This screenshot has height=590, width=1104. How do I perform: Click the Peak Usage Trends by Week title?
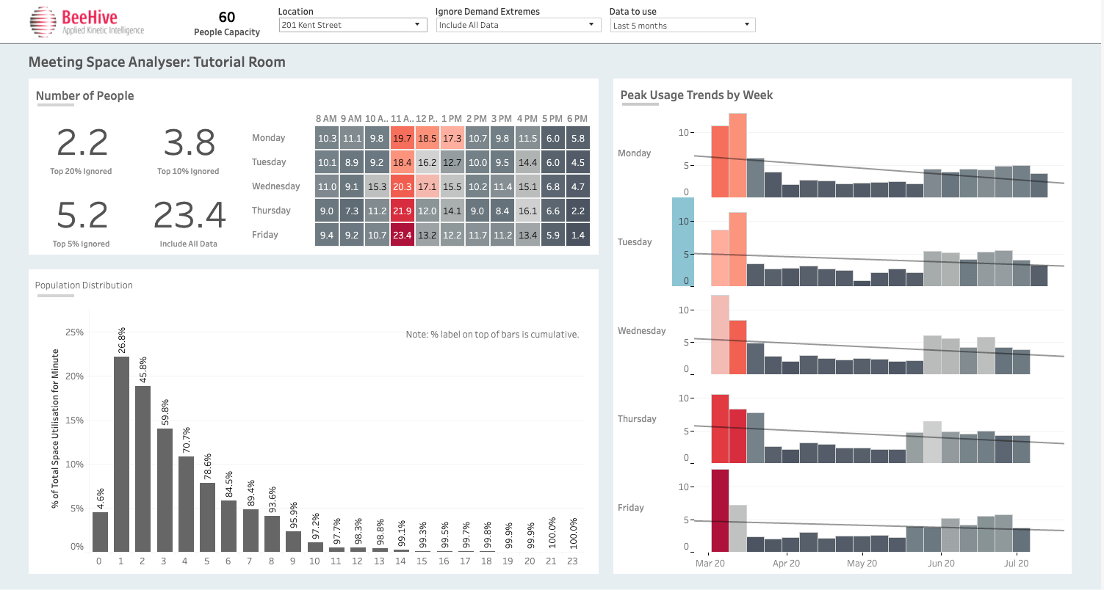point(696,95)
